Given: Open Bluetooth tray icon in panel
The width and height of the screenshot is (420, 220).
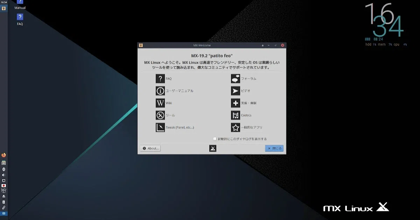Looking at the screenshot, I should 4,169.
